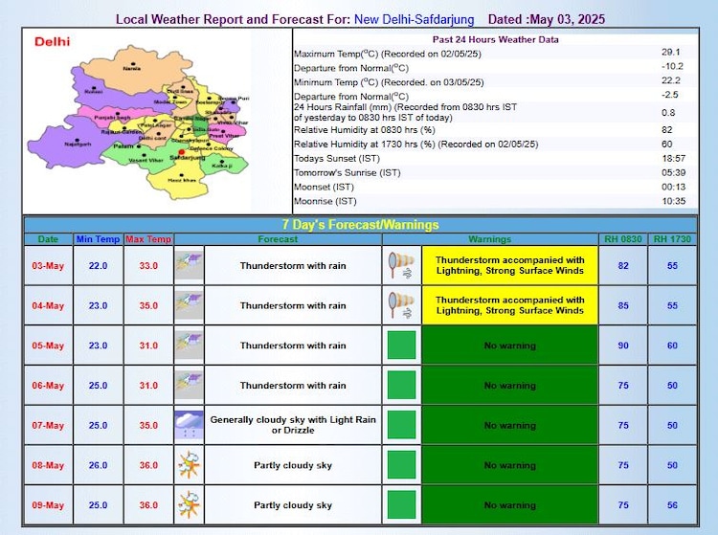The image size is (718, 535).
Task: Click the 7 Day's Forecast/Warnings header
Action: [361, 225]
